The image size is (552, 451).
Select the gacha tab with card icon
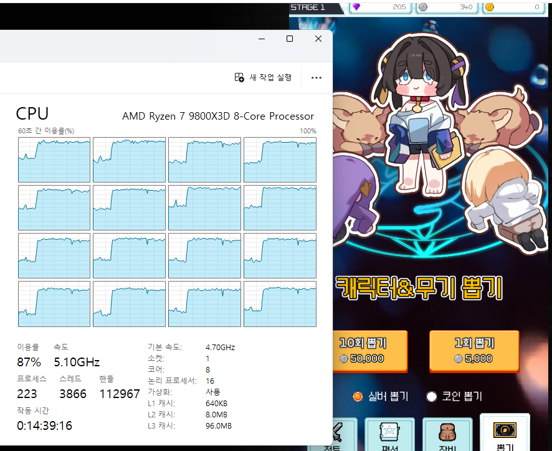[x=504, y=432]
